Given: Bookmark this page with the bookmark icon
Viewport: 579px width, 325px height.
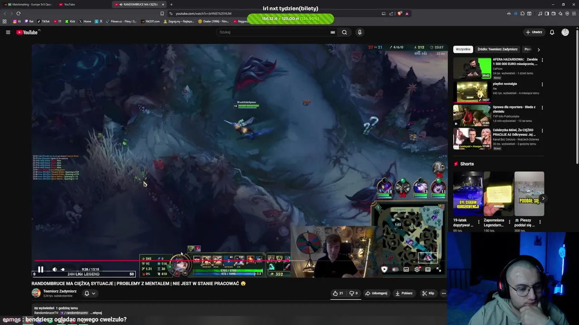Looking at the screenshot, I should 162,14.
